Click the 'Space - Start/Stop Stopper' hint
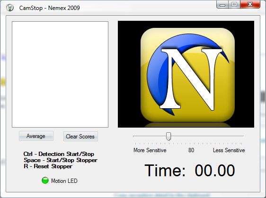Screen dimensions: 266x198 (61, 160)
